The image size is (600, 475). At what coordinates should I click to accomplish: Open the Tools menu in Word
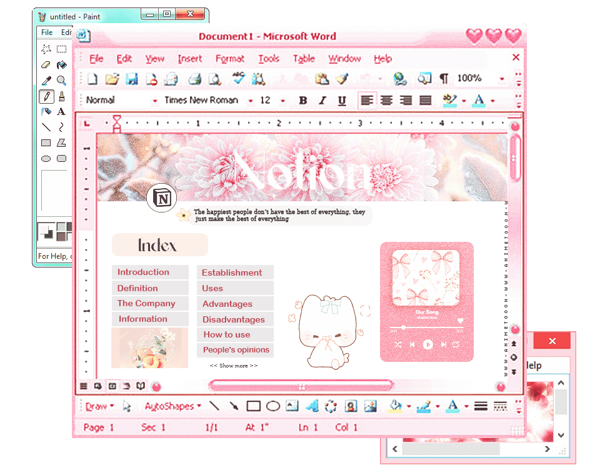click(x=269, y=59)
